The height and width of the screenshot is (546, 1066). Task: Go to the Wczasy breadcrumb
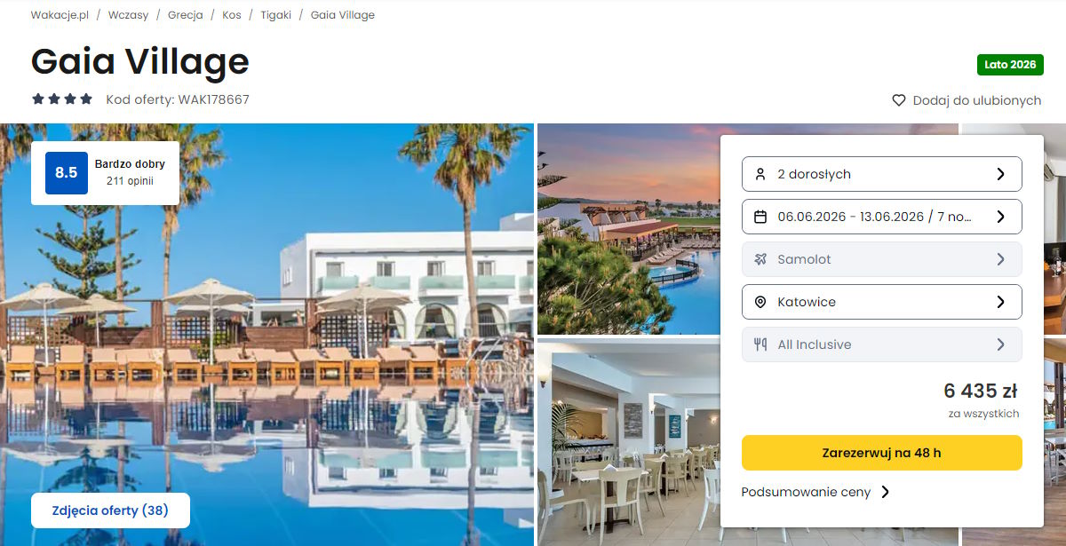click(128, 15)
